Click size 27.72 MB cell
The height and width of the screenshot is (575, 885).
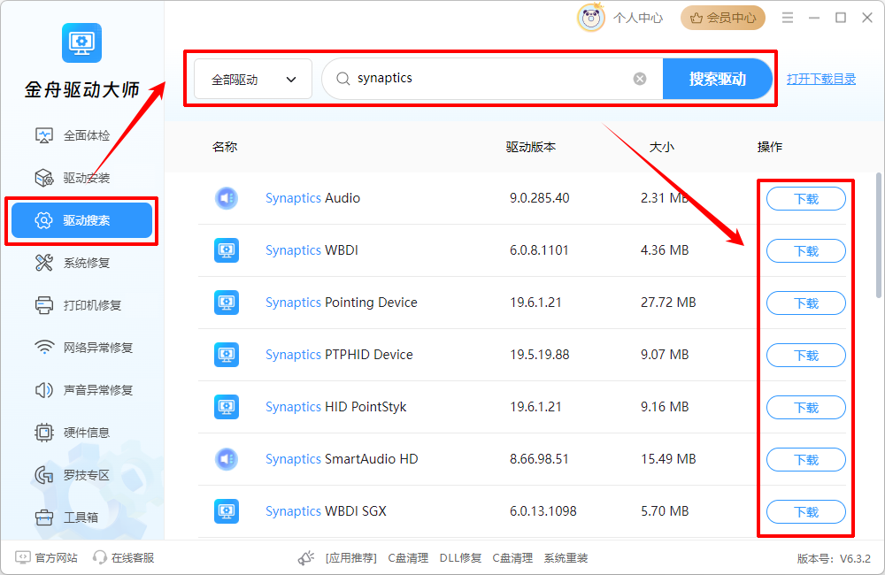tap(668, 303)
